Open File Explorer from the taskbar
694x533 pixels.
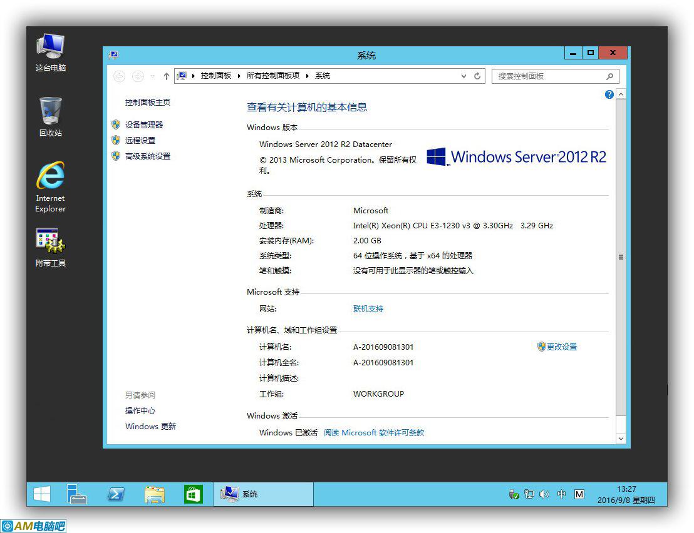coord(155,495)
